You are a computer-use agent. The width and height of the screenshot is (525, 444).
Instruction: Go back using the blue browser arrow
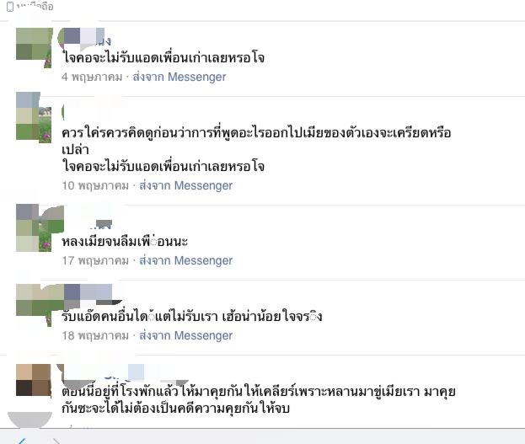[21, 441]
